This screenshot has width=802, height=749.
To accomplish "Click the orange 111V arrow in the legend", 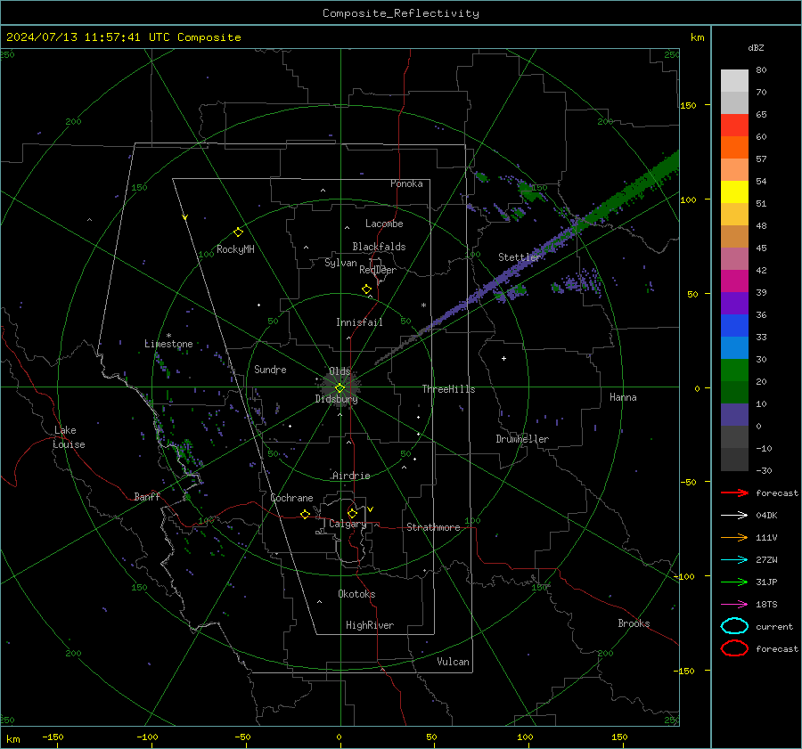I will [x=734, y=537].
